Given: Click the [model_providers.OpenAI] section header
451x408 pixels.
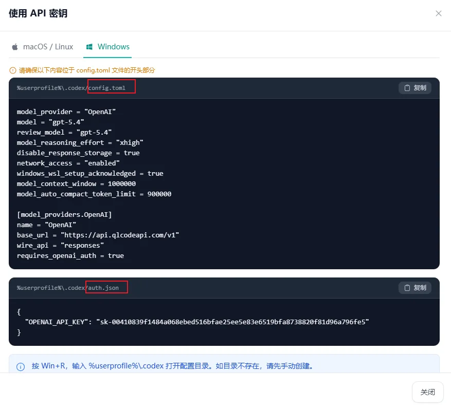Looking at the screenshot, I should click(x=64, y=215).
